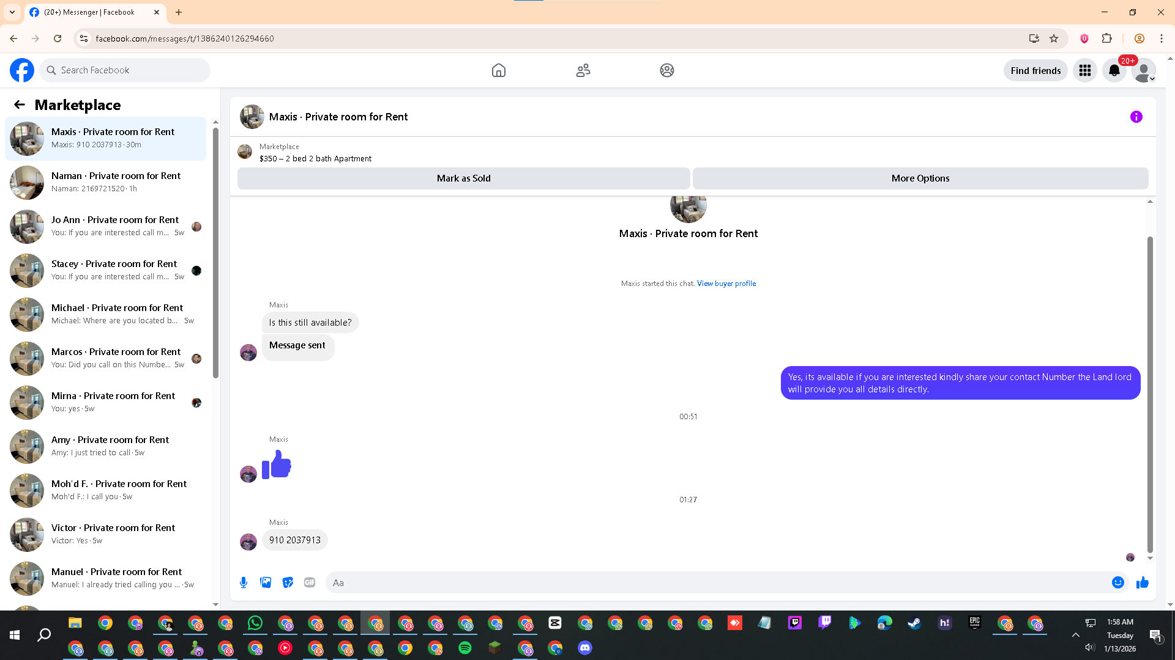Viewport: 1175px width, 660px height.
Task: Expand Chrome tab search dropdown
Action: tap(12, 12)
